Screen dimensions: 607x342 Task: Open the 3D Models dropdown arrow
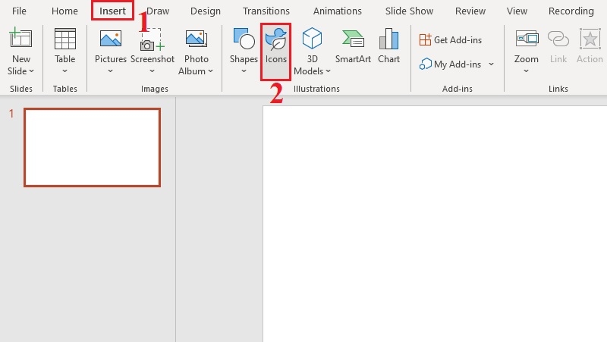click(x=328, y=71)
